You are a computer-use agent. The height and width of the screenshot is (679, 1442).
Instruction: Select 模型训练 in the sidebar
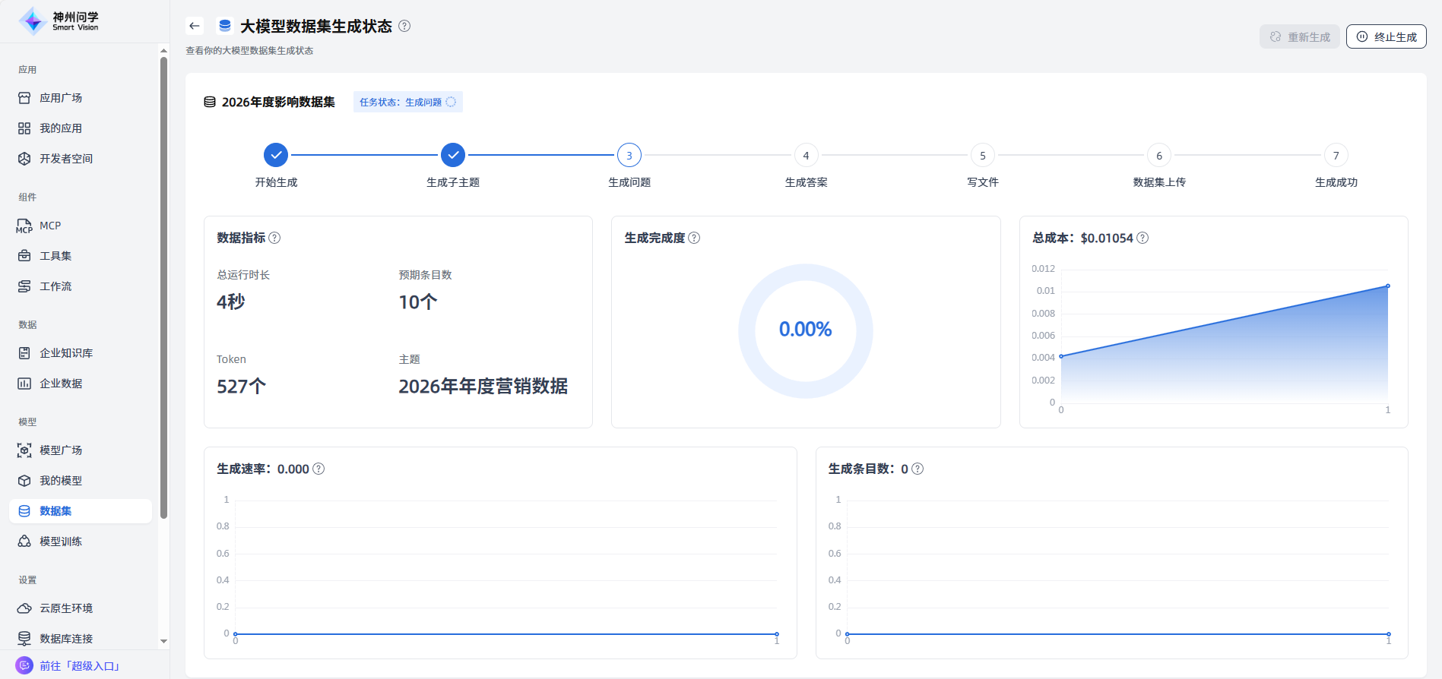(61, 542)
